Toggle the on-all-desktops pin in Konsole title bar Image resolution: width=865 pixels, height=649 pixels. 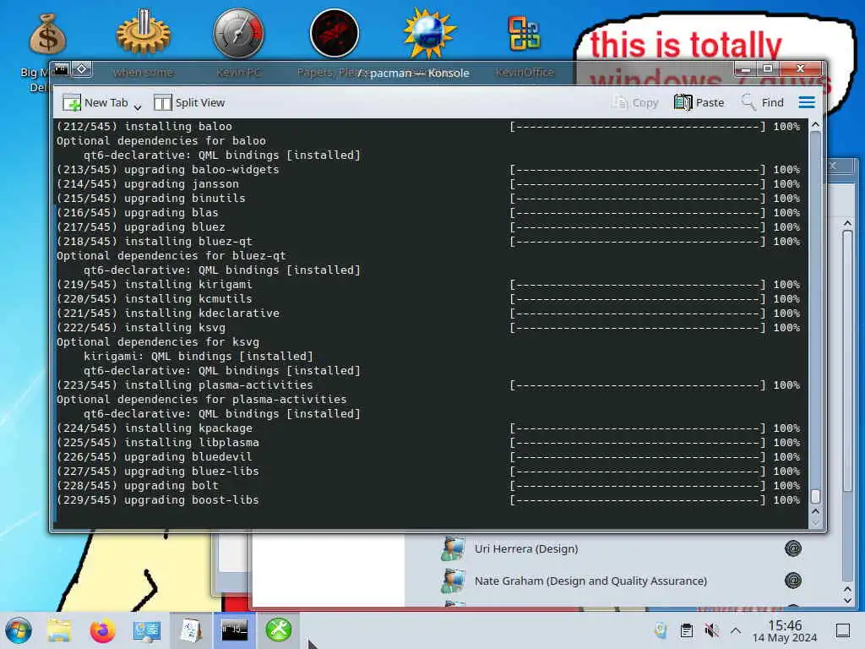tap(82, 69)
